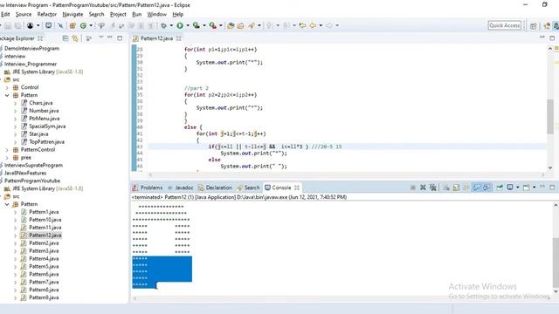The width and height of the screenshot is (559, 314).
Task: Click Remove All Terminated Launches icon
Action: [433, 188]
